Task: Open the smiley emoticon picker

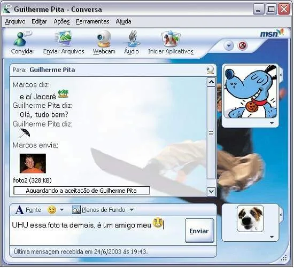Action: [52, 210]
